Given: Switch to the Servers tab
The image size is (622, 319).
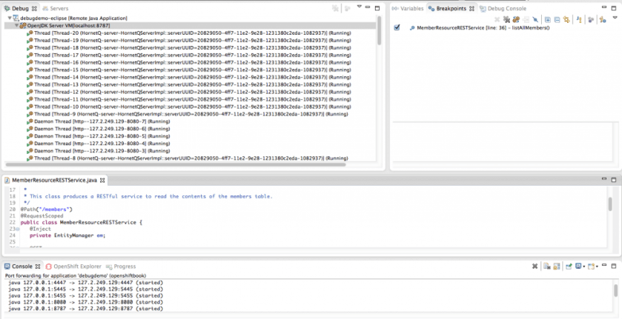Looking at the screenshot, I should (59, 8).
